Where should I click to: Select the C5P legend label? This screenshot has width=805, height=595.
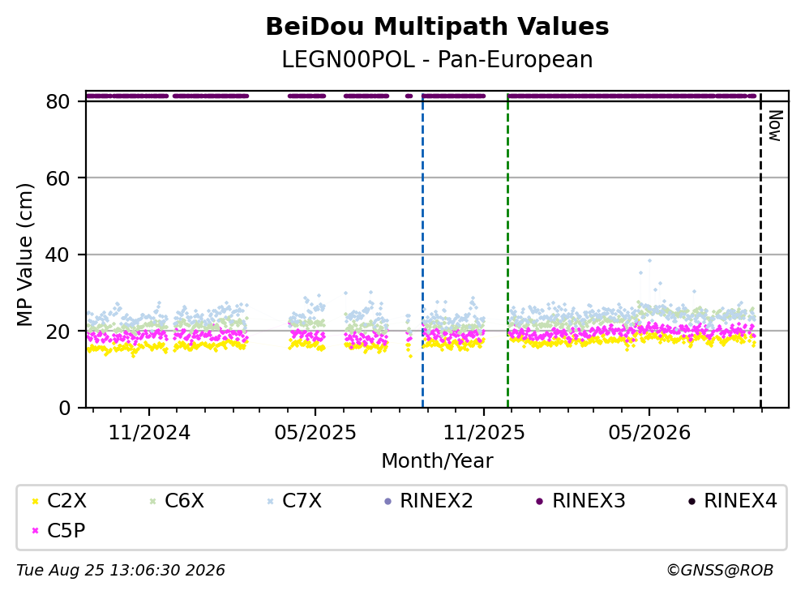(66, 530)
